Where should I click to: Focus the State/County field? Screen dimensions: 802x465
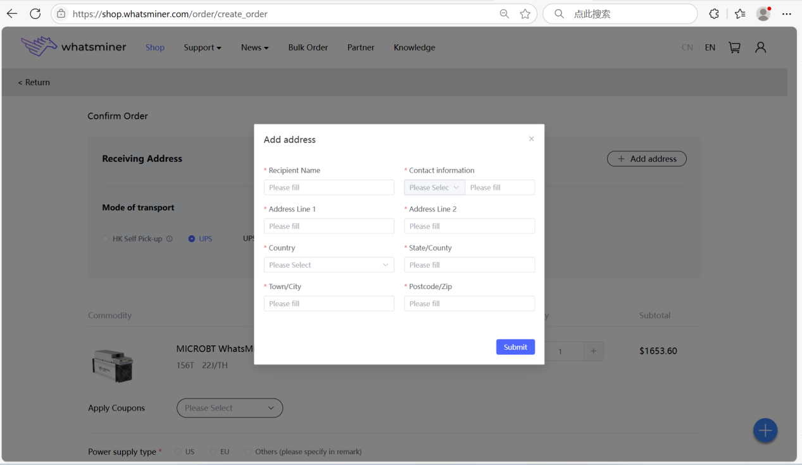click(x=470, y=265)
